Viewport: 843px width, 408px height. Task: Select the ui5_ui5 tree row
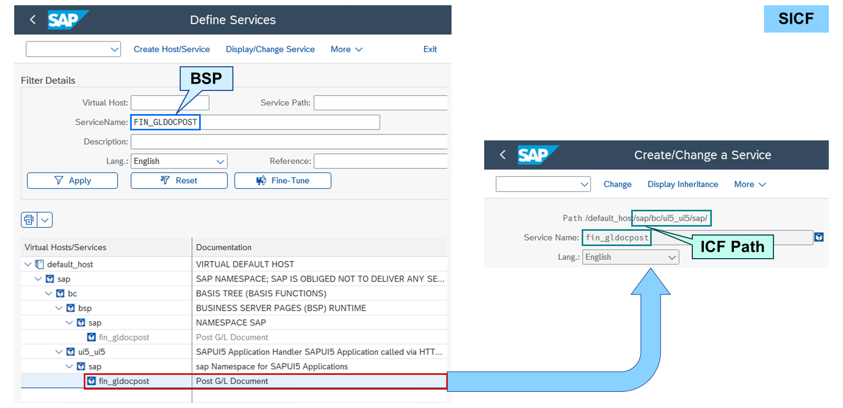[x=234, y=352]
